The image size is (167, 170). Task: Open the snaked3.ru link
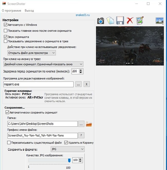pos(83,15)
